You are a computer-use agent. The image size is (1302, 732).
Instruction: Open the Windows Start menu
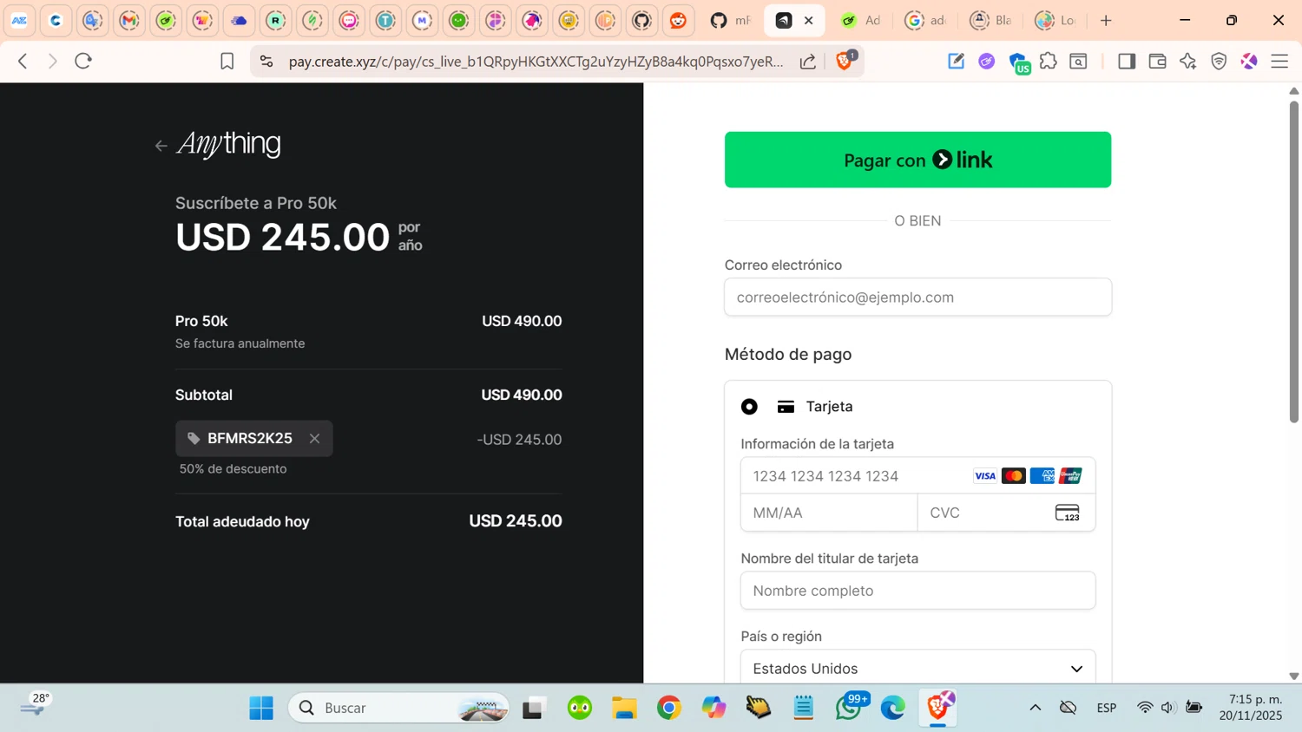click(x=261, y=708)
